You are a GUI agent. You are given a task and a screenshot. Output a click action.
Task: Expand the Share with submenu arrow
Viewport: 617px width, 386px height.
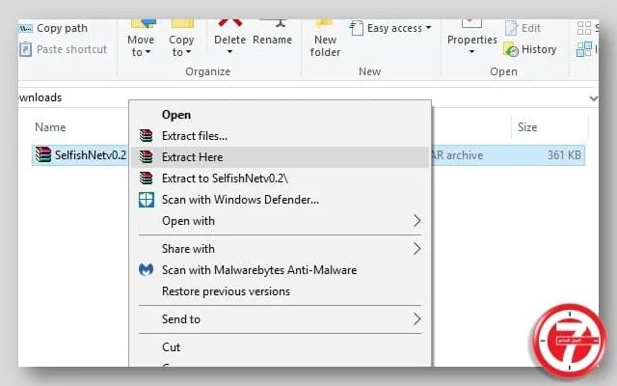coord(417,249)
